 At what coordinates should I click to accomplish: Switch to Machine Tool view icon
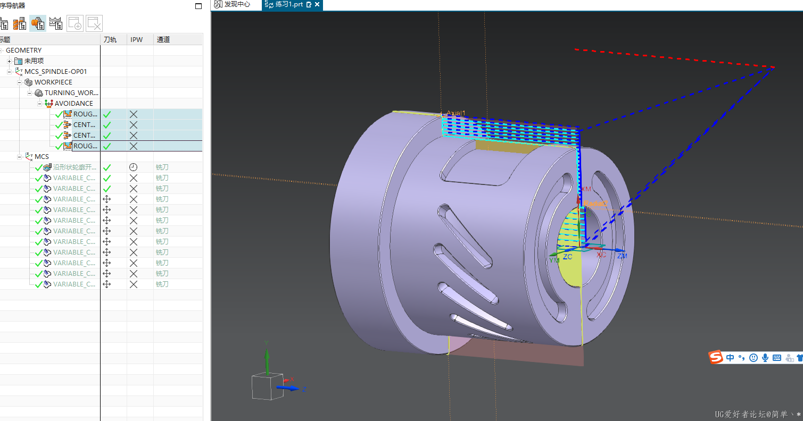pos(20,23)
